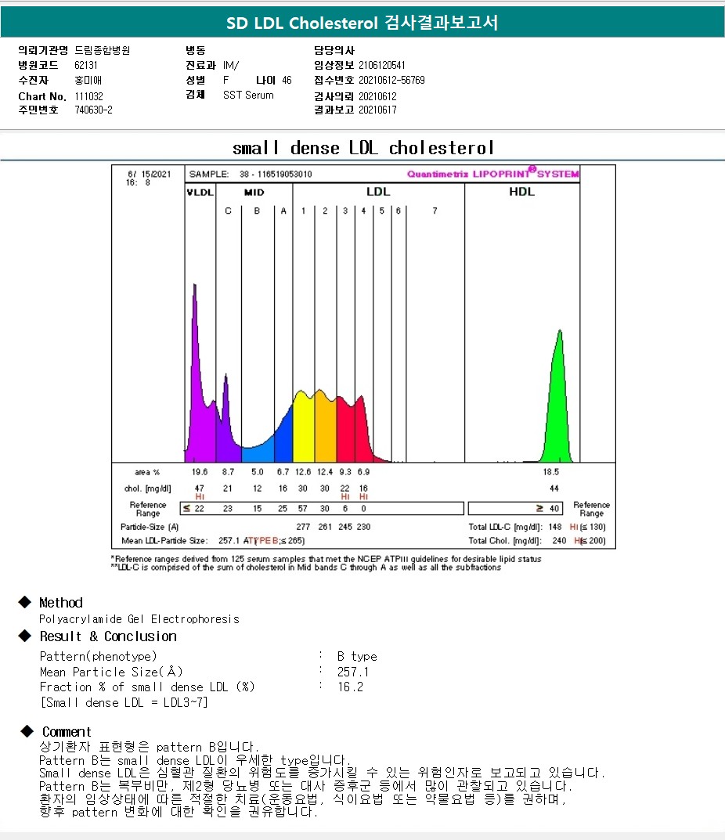Click the comment line starting 'Small dense LDL은 심혈관'
The image size is (725, 840).
(322, 773)
